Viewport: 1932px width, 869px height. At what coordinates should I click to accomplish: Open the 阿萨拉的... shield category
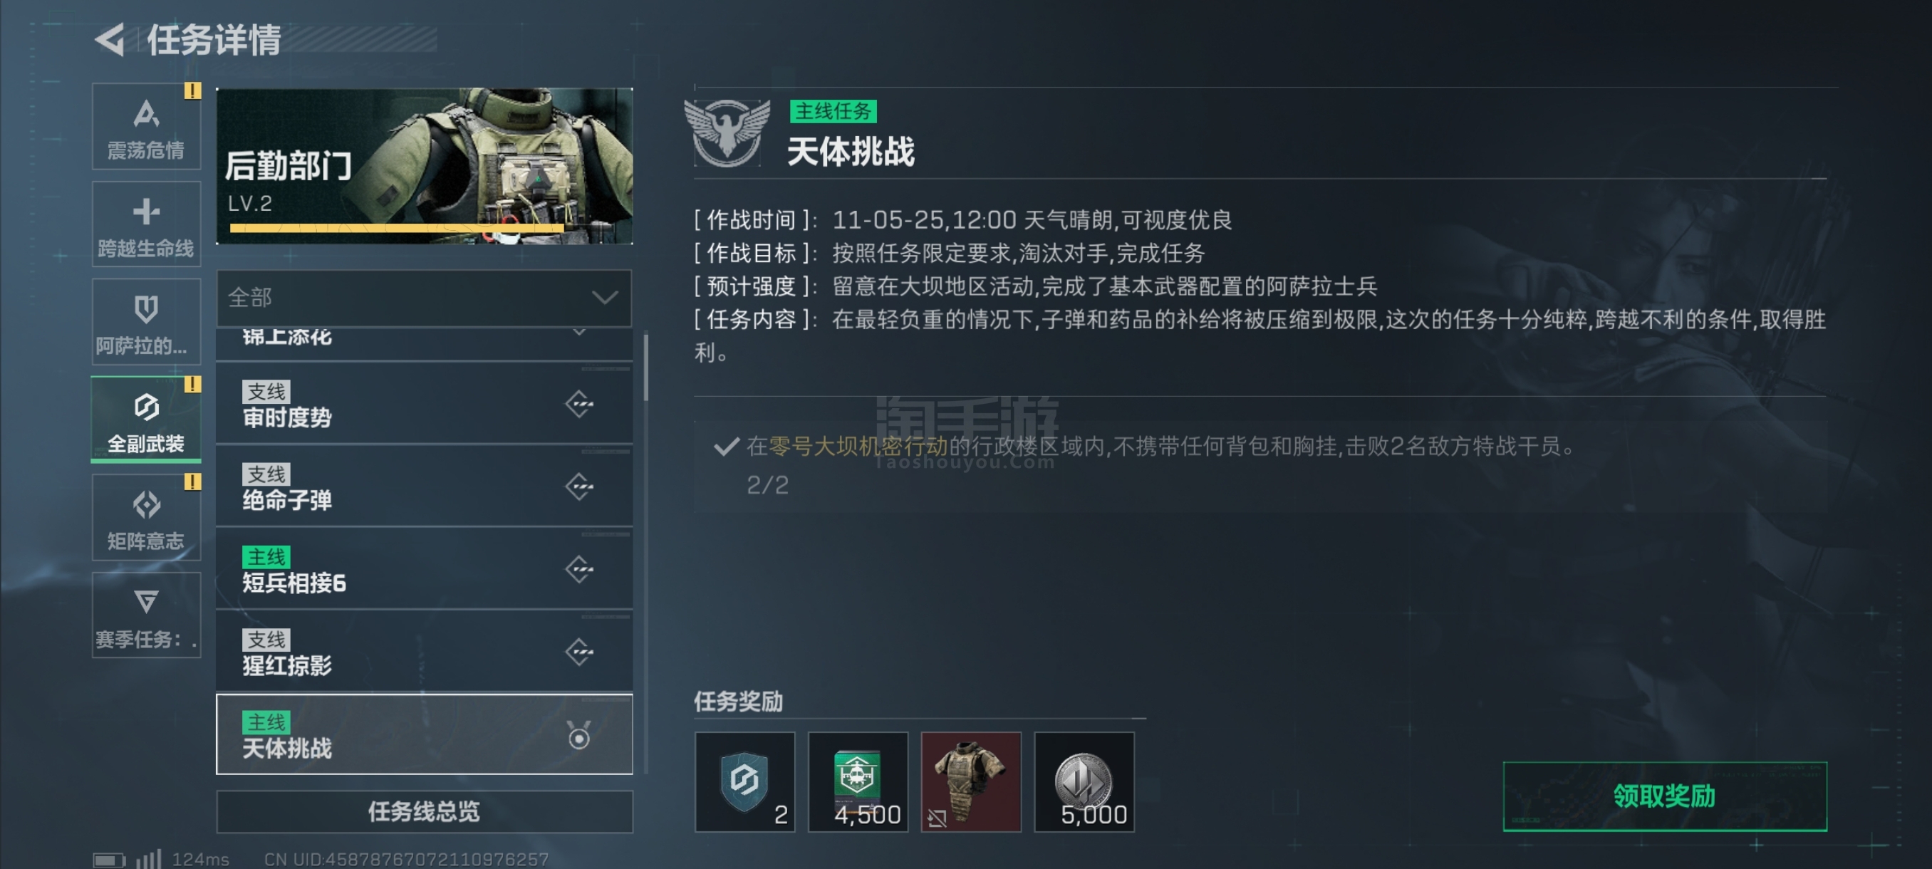coord(146,323)
